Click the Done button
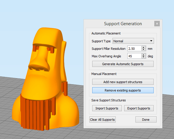The image size is (174, 139). [146, 120]
